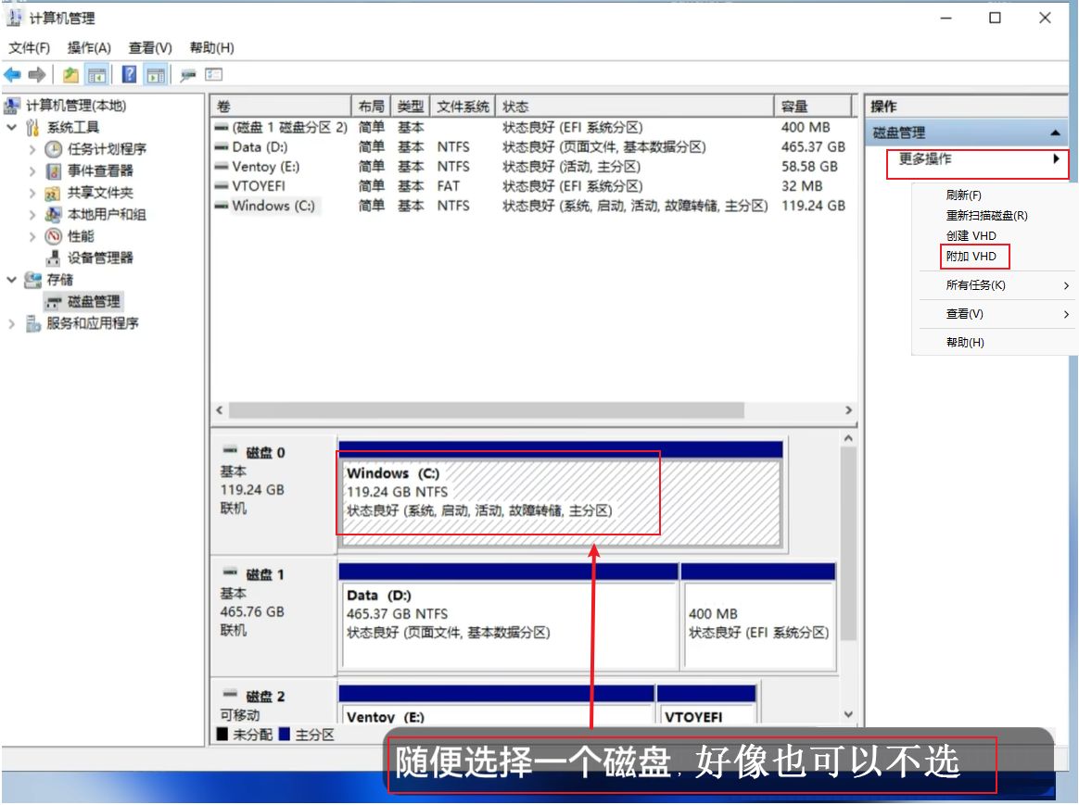Click 更多操作 in the actions pane
Screen dimensions: 1079x805
click(925, 159)
